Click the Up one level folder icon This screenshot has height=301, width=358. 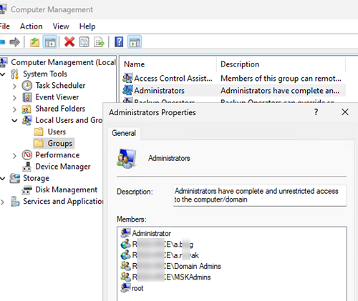pos(34,42)
